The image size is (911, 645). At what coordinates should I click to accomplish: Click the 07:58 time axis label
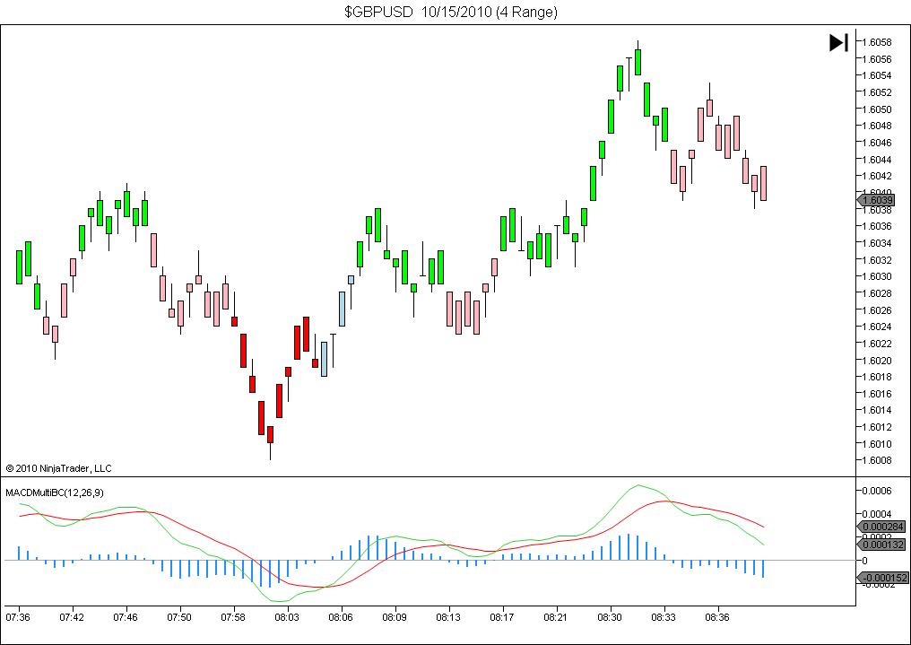click(233, 617)
